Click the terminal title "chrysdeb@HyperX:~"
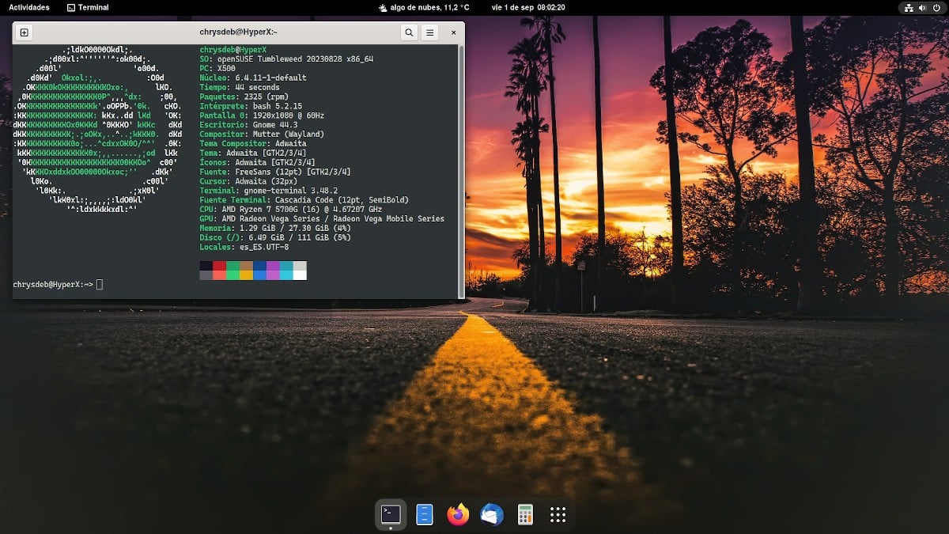949x534 pixels. tap(238, 32)
